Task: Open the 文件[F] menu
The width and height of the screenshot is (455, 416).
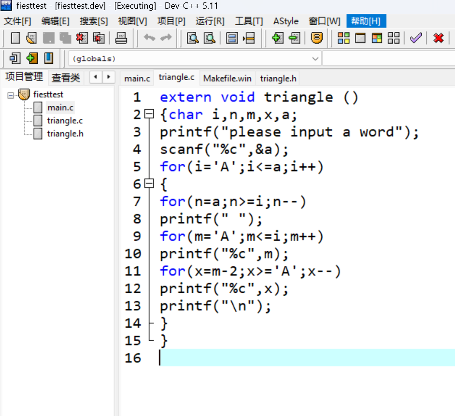Action: (17, 21)
